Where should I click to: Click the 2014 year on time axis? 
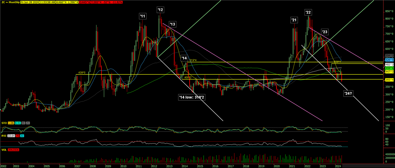coord(184,166)
